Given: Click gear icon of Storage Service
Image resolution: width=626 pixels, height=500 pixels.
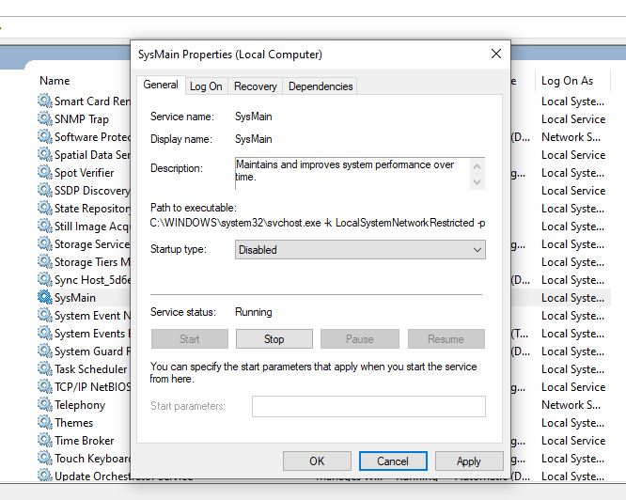Looking at the screenshot, I should coord(45,243).
